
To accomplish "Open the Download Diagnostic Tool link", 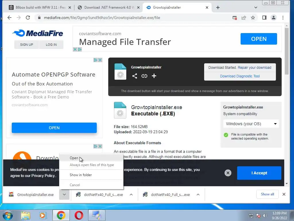I will (240, 76).
